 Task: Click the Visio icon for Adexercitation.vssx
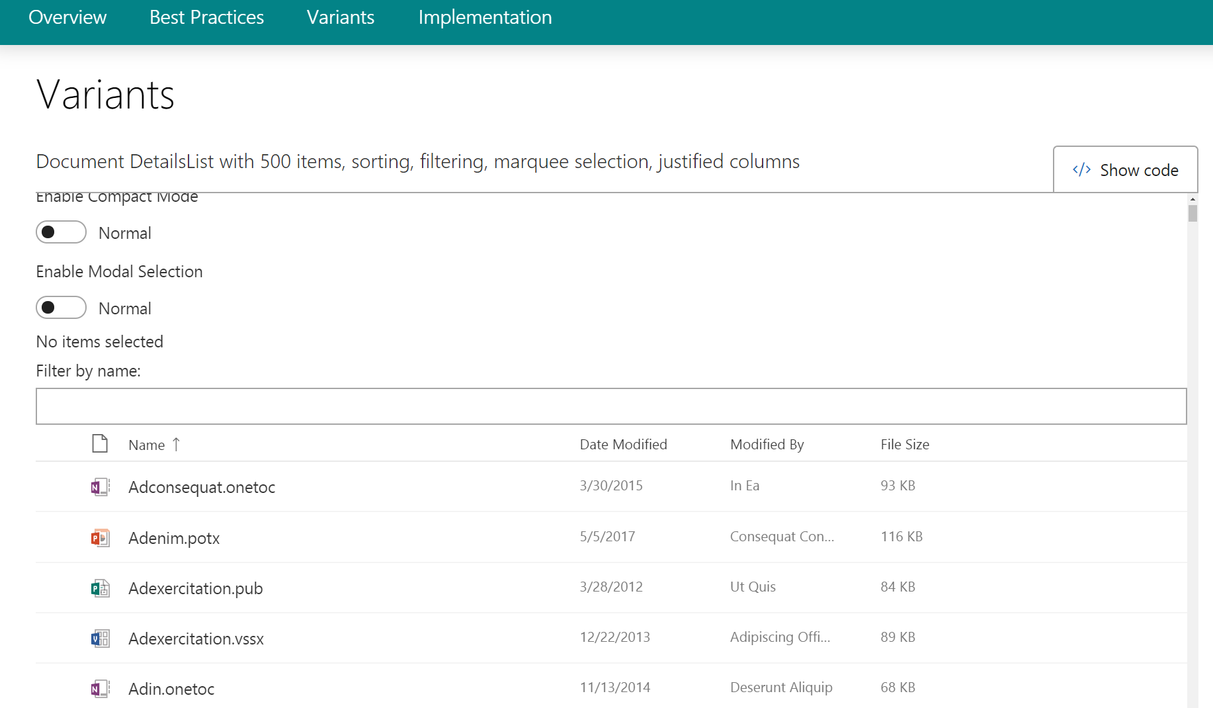[101, 638]
